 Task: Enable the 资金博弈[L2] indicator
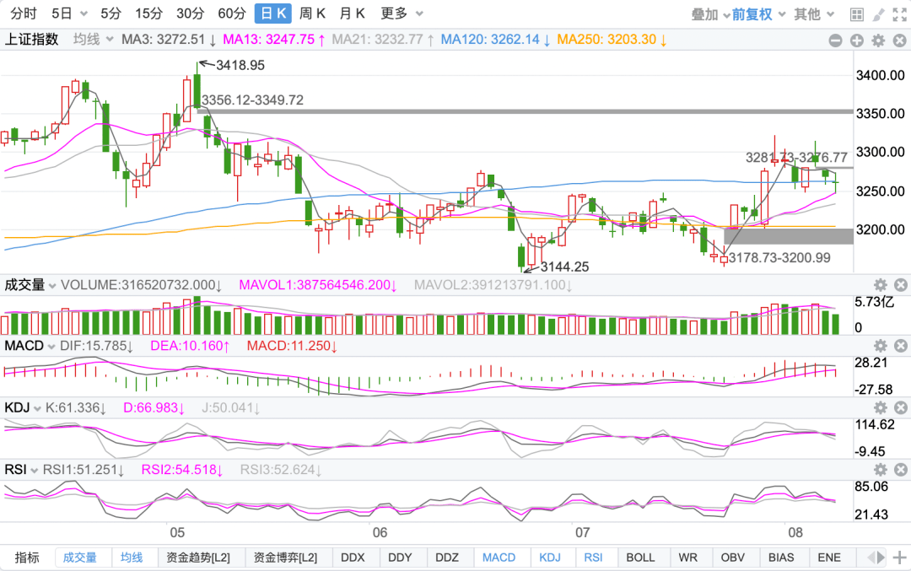coord(285,558)
